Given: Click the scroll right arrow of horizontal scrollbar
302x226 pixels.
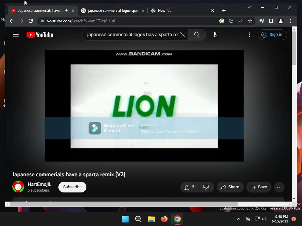Looking at the screenshot, I should 289,204.
